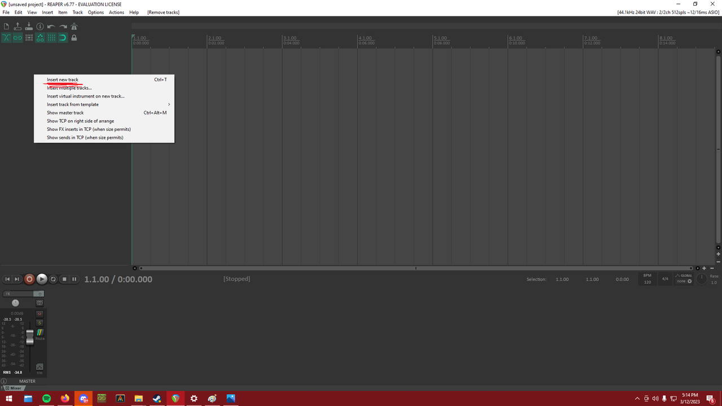Toggle the metronome icon
Image resolution: width=722 pixels, height=406 pixels.
pos(74,27)
